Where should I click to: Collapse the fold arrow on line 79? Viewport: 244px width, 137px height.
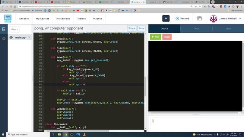pyautogui.click(x=43, y=66)
